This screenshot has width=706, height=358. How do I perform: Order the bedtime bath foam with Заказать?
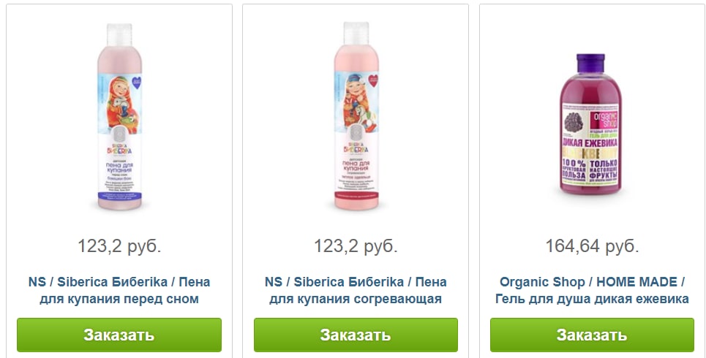[119, 335]
